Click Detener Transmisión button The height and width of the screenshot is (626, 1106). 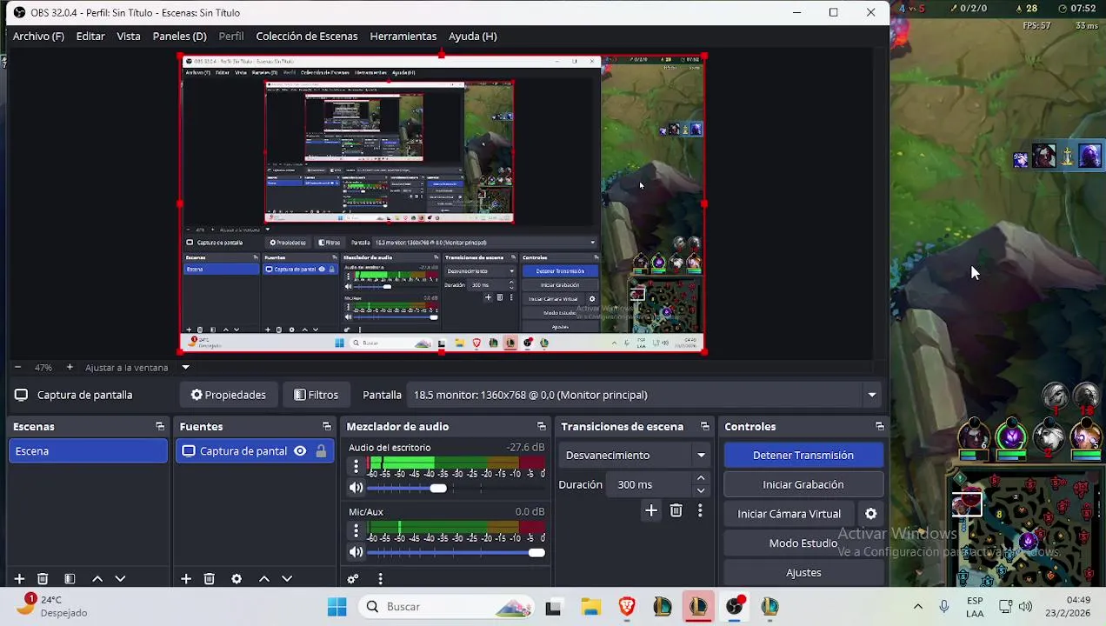click(x=803, y=456)
